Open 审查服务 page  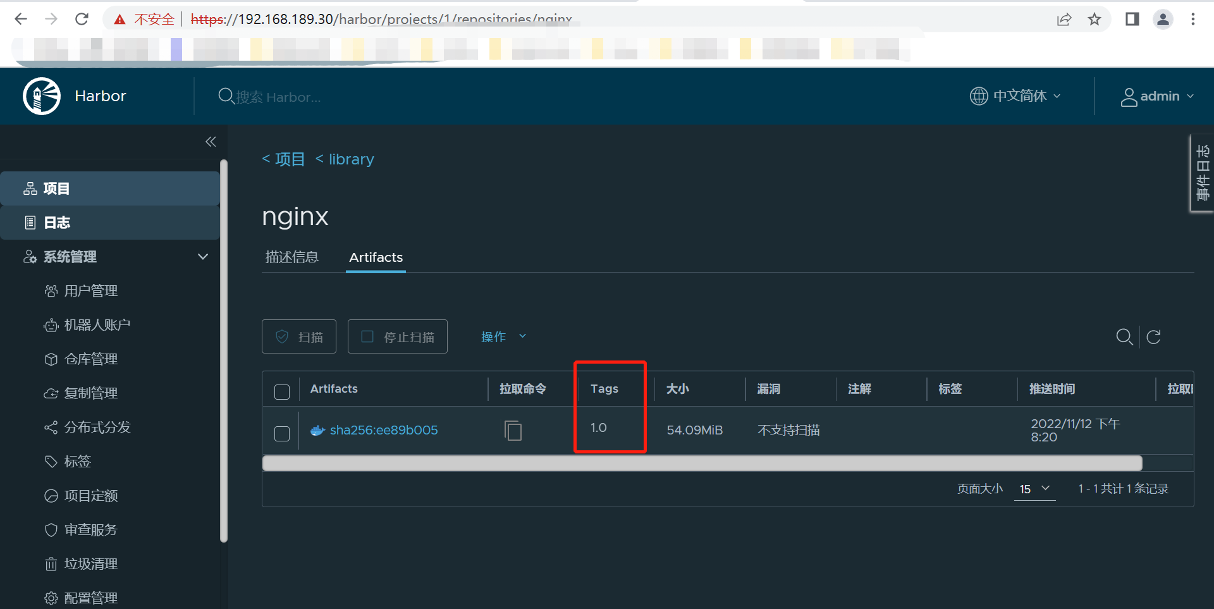click(x=90, y=530)
